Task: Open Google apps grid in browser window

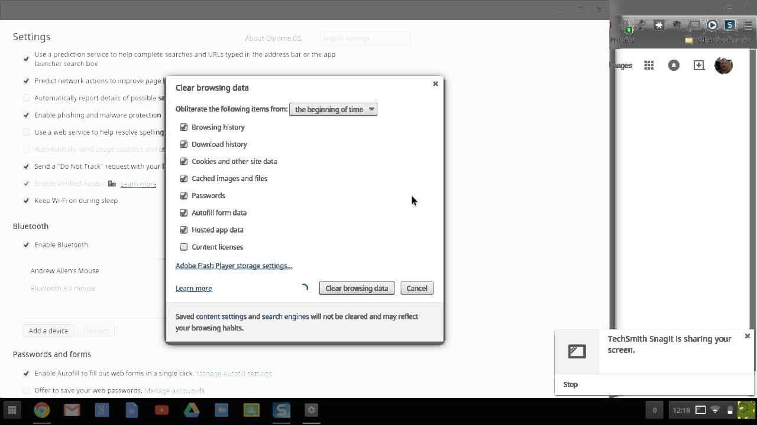Action: 649,66
